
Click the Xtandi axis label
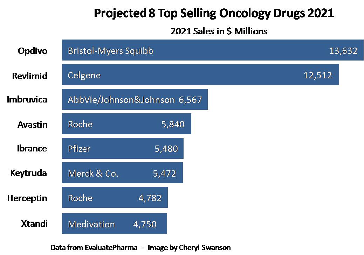pos(34,224)
